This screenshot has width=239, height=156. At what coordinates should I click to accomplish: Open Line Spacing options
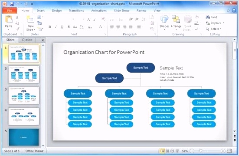pyautogui.click(x=143, y=19)
